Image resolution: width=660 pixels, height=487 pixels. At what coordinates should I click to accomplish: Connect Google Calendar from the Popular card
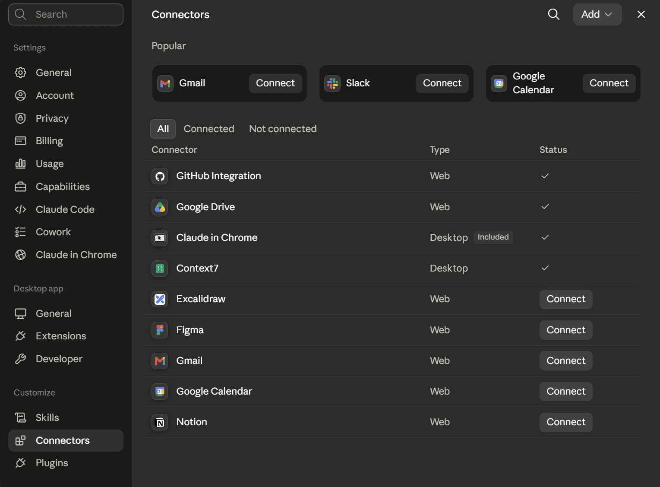pyautogui.click(x=609, y=83)
